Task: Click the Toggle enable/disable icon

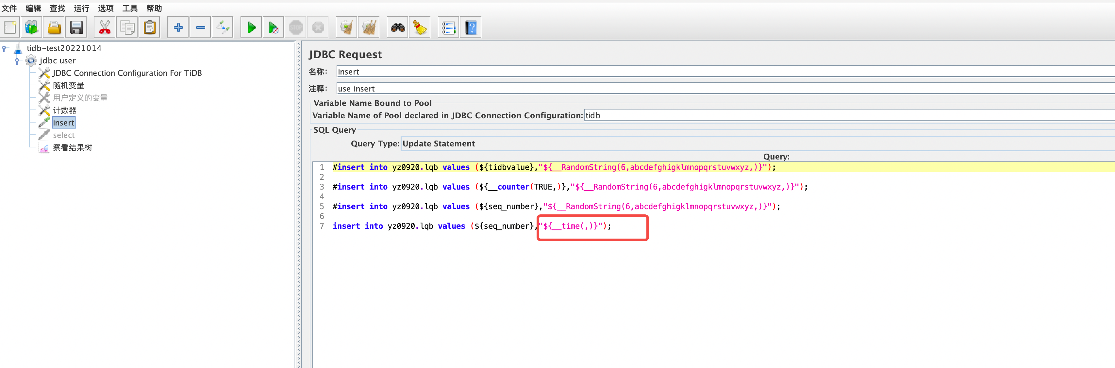Action: 223,28
